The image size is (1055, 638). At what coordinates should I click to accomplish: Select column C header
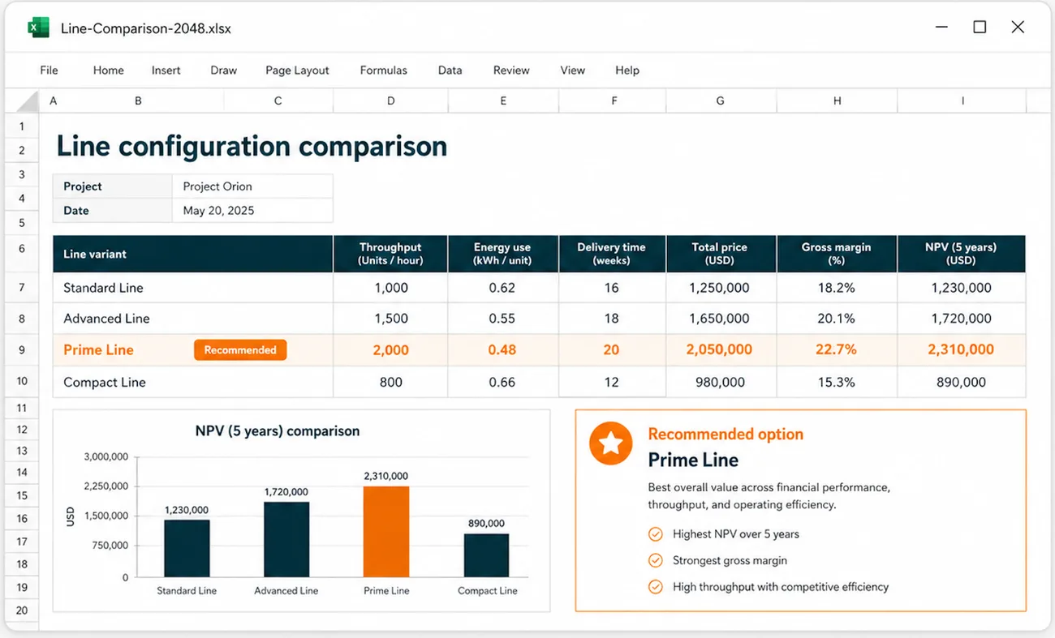(x=278, y=101)
